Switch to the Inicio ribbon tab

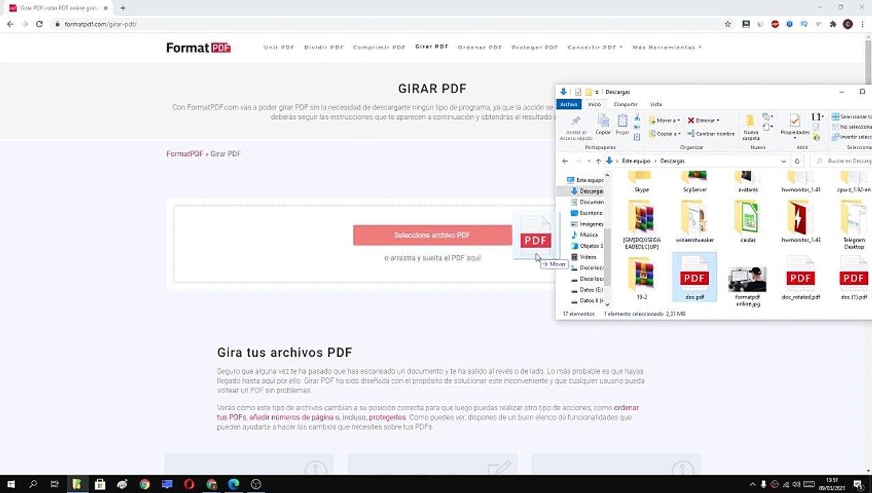coord(594,104)
